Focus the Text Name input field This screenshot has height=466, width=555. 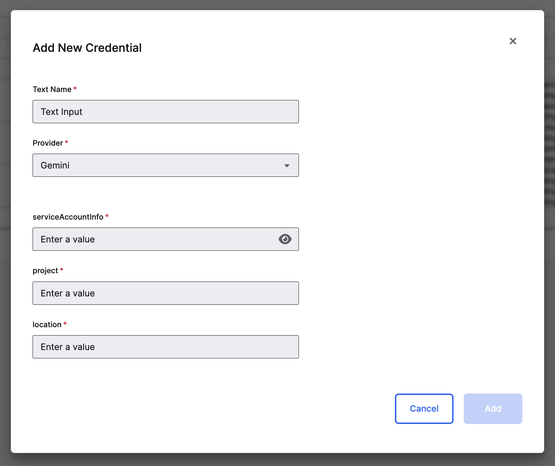click(x=165, y=112)
